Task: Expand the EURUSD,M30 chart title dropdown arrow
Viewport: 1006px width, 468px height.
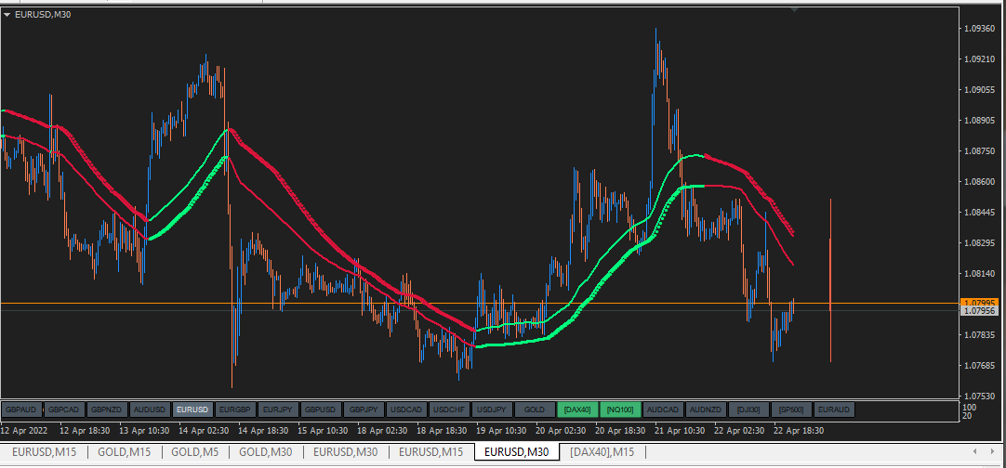Action: click(7, 14)
